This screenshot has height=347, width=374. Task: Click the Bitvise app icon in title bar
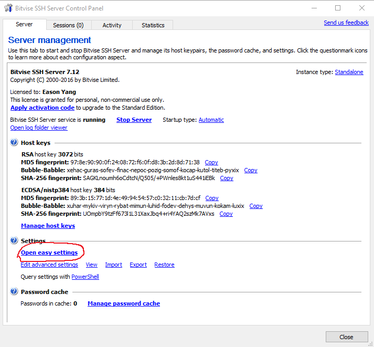click(x=8, y=8)
